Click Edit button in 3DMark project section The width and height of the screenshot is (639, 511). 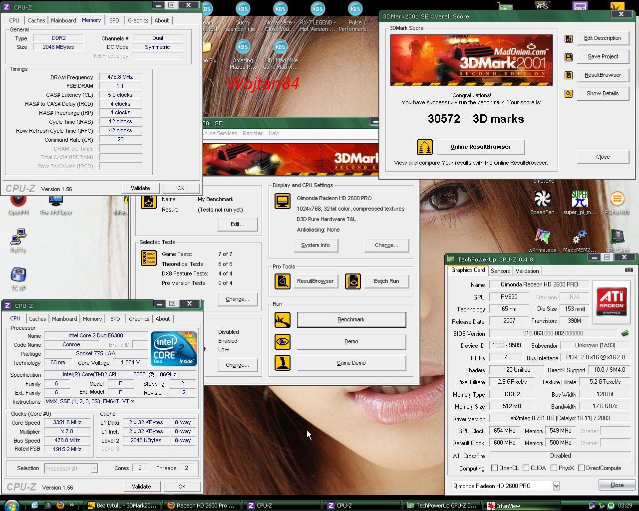[x=237, y=224]
